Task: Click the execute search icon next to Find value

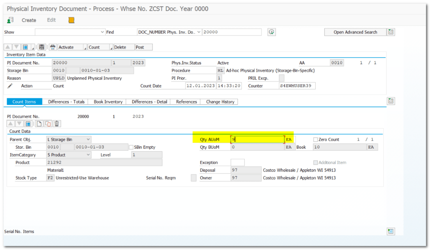Action: (x=272, y=32)
